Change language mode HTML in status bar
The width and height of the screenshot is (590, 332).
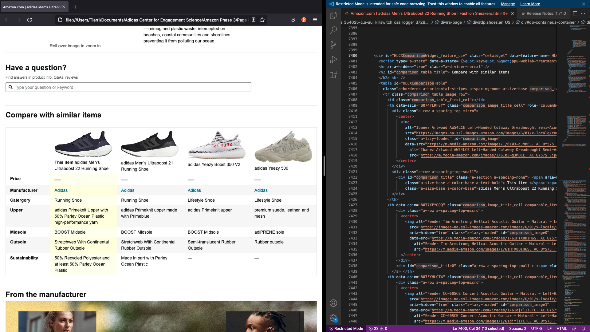click(562, 329)
